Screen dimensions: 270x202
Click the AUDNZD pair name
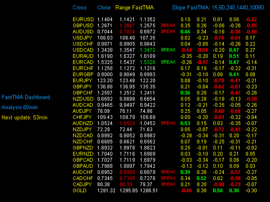[83, 123]
